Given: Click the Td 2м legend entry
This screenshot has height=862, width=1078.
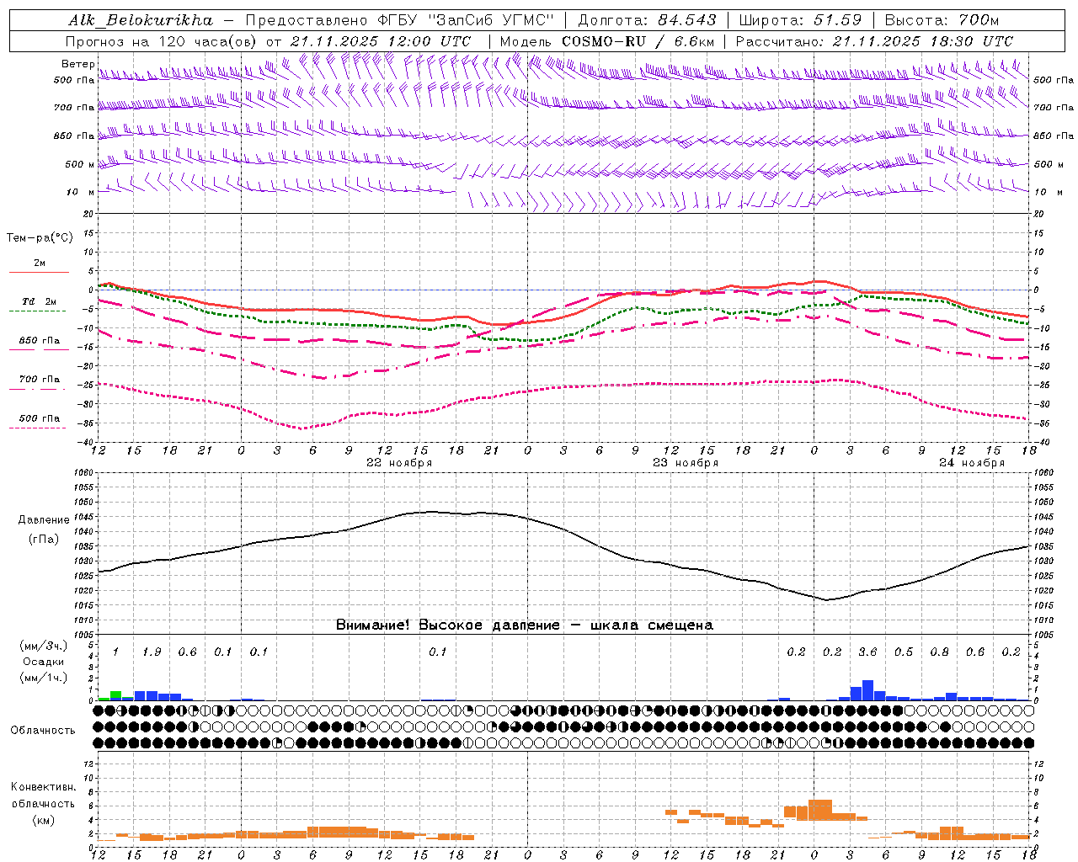Looking at the screenshot, I should 39,301.
